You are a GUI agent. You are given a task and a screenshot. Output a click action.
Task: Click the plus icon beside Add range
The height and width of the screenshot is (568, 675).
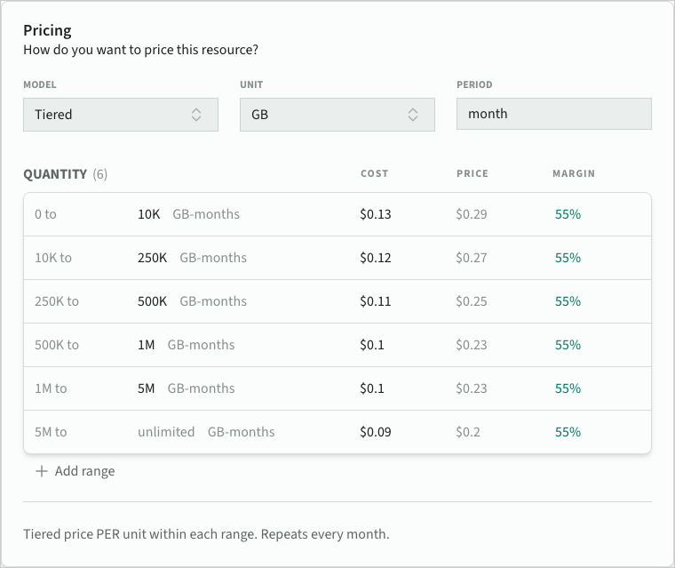[x=41, y=471]
